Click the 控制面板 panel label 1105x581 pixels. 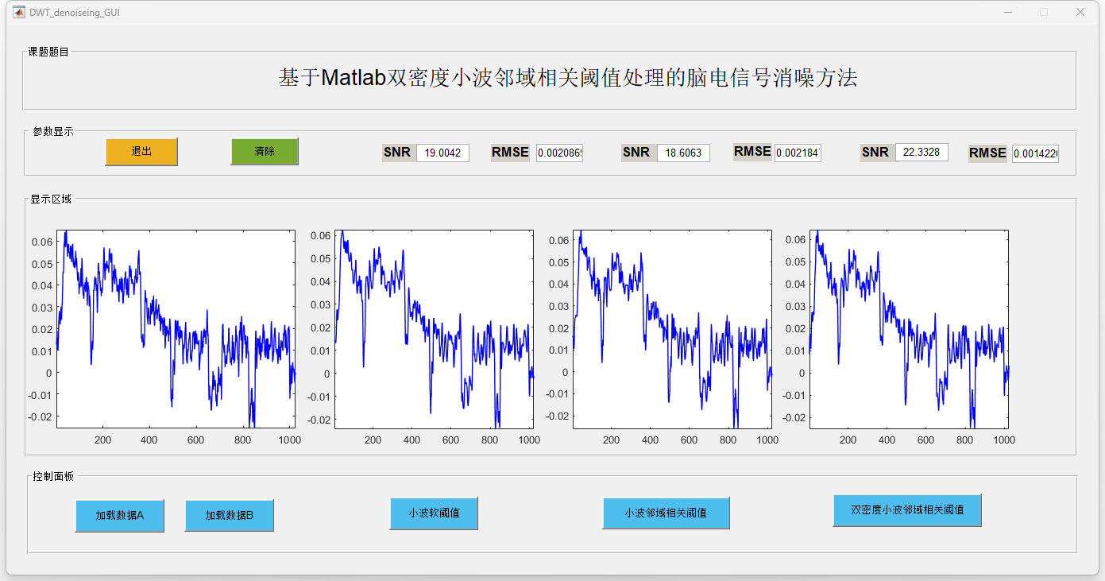53,476
